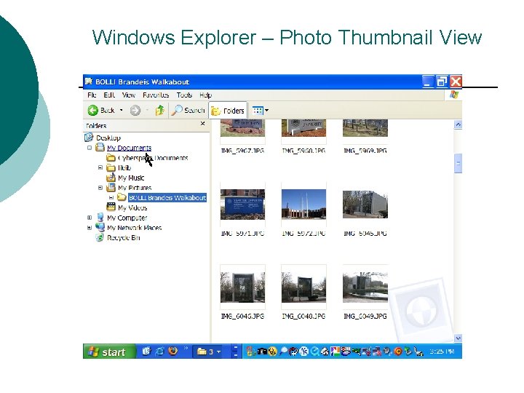Select My Pictures in folder tree
This screenshot has width=524, height=393.
(135, 188)
